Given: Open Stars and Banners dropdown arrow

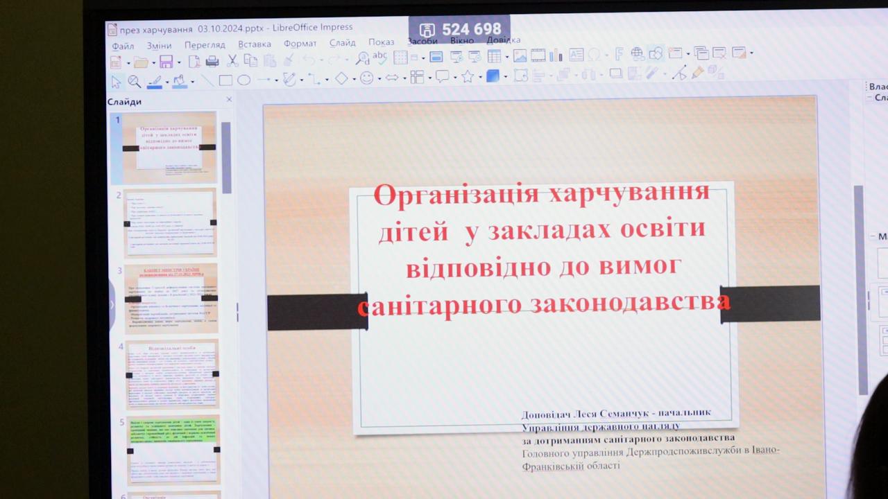Looking at the screenshot, I should pos(480,77).
